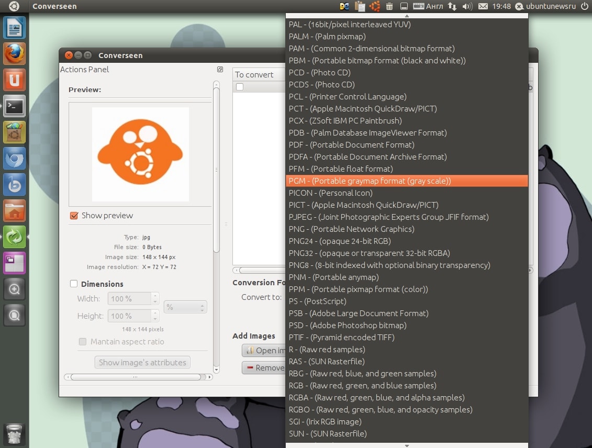Select PICON - (Personal Icon)
The height and width of the screenshot is (448, 592).
407,193
